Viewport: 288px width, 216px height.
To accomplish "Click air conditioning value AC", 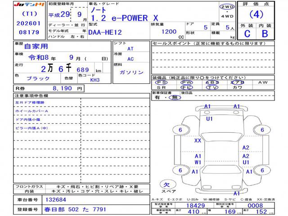I will tap(130, 59).
